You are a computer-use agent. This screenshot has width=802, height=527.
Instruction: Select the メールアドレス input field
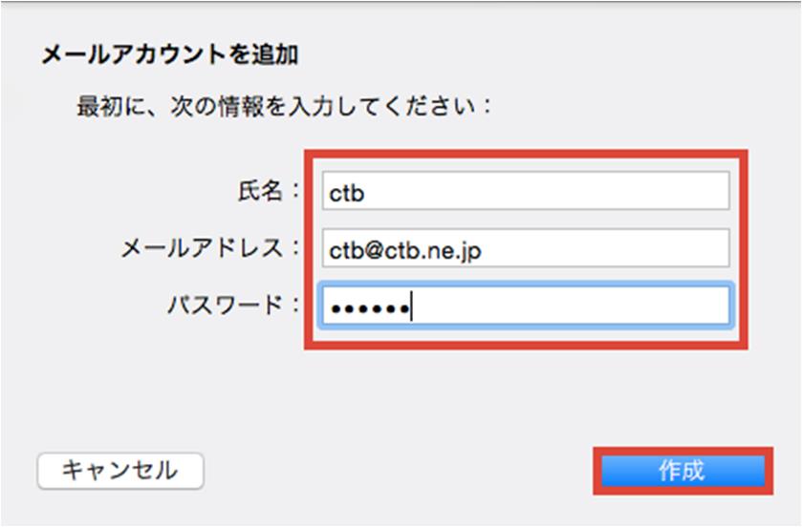(526, 248)
